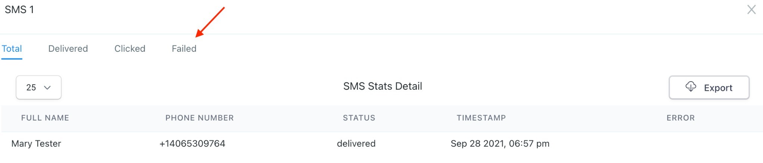
Task: Click the phone number +14065309764
Action: [x=192, y=144]
